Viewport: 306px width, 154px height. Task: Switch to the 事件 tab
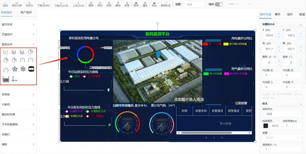click(x=278, y=14)
